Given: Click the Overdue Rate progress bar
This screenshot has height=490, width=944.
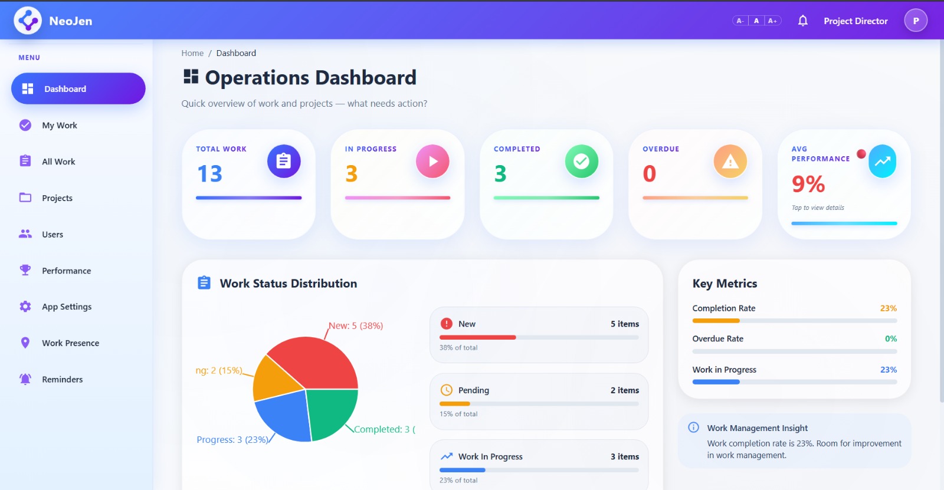Looking at the screenshot, I should pyautogui.click(x=795, y=351).
